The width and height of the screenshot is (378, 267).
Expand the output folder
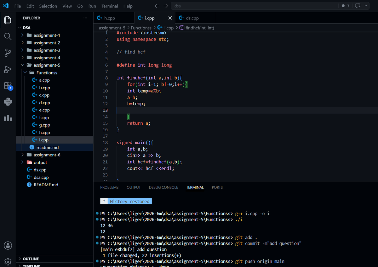click(54, 162)
